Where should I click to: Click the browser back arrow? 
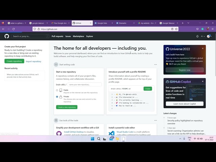(x=3, y=29)
